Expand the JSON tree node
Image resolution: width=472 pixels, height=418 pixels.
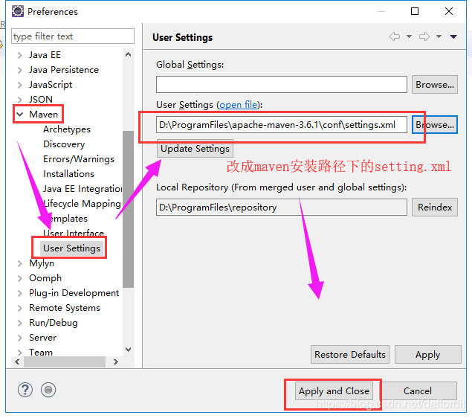(20, 100)
